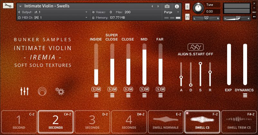Click the waveform sample start icon
Screen dimensions: 258x135
(x=196, y=47)
